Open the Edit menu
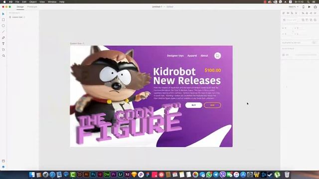 [x=24, y=2]
